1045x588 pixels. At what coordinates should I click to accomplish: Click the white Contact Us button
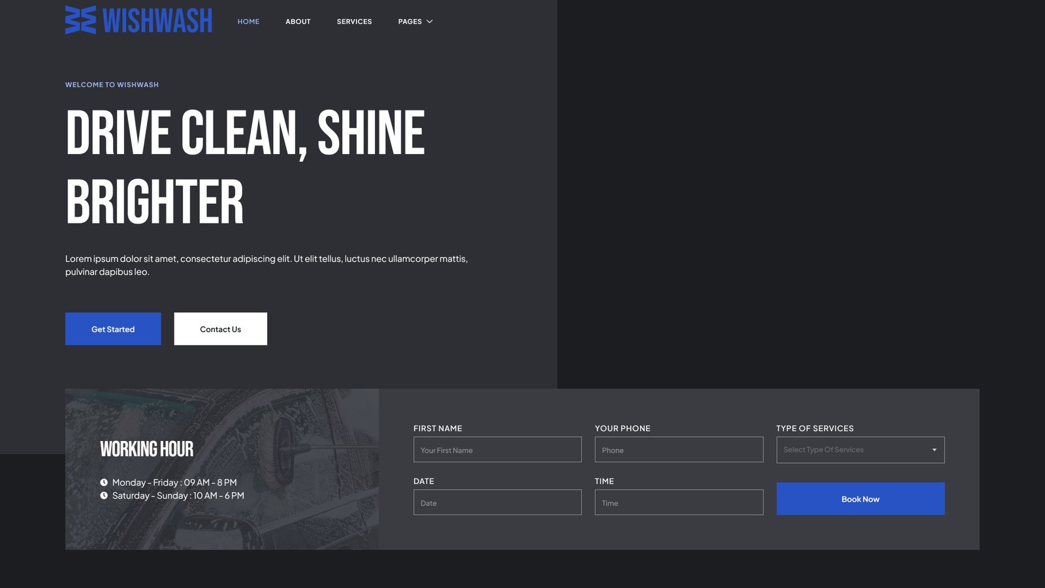tap(220, 329)
